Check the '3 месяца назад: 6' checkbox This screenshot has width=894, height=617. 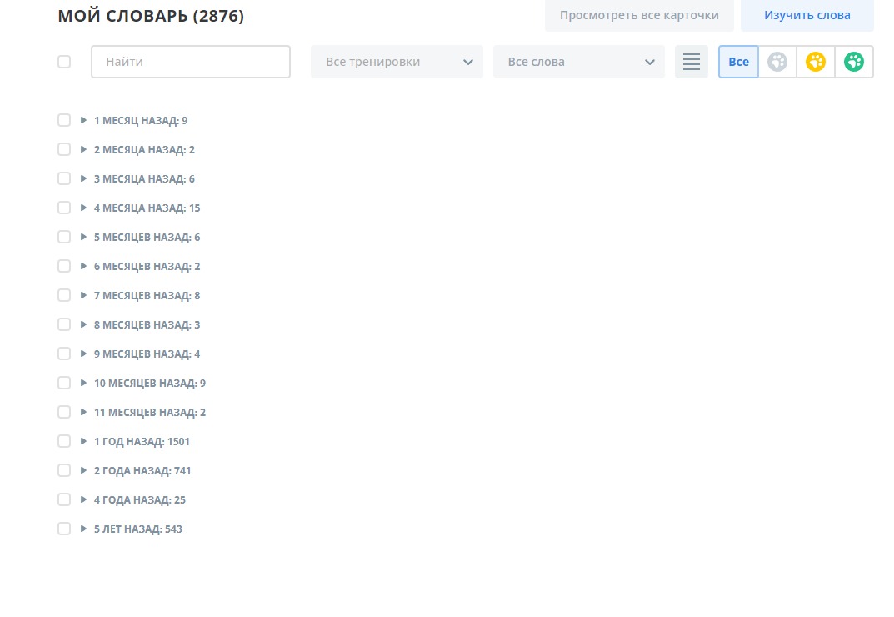tap(64, 178)
